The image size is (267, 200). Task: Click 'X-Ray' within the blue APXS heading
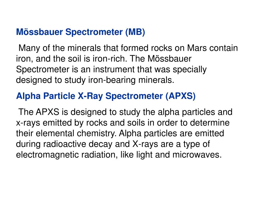[90, 96]
